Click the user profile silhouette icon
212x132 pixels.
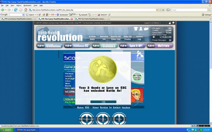[x=141, y=28]
